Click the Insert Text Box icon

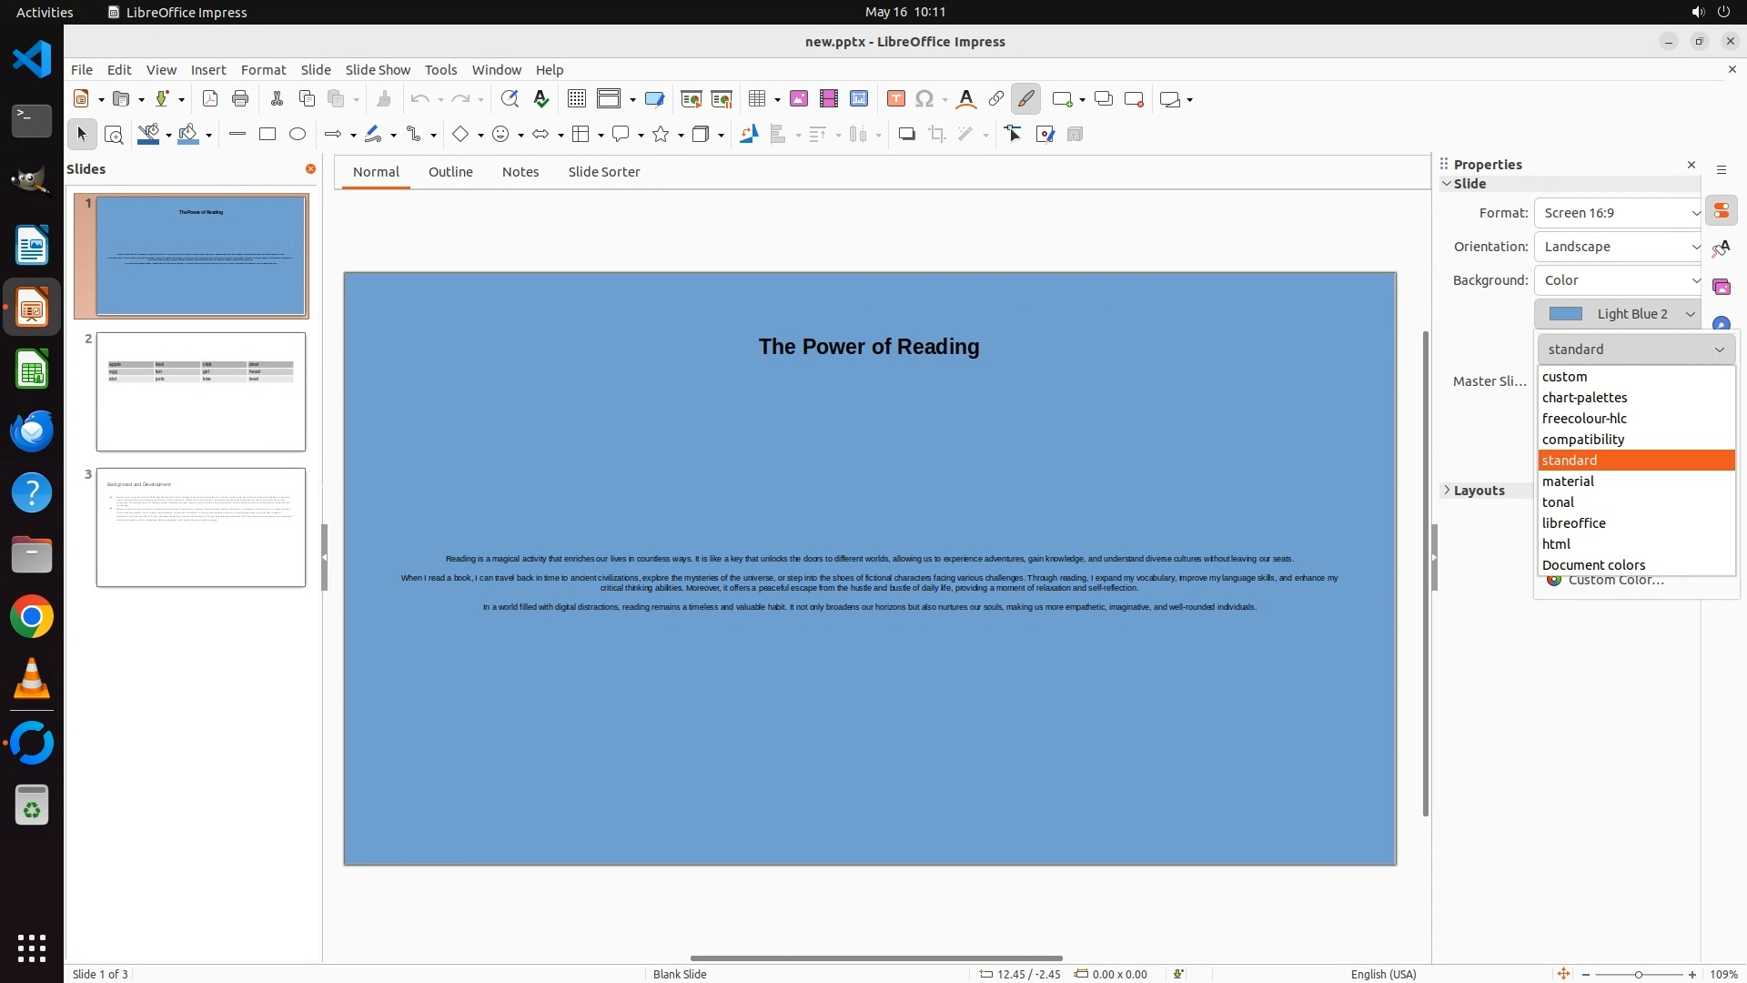tap(895, 99)
